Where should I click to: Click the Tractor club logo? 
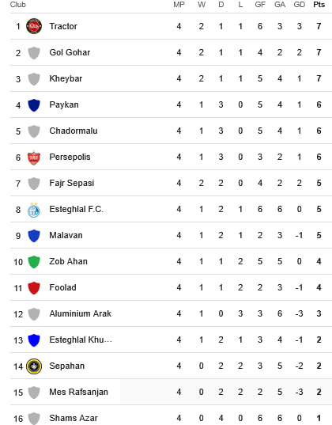(34, 26)
